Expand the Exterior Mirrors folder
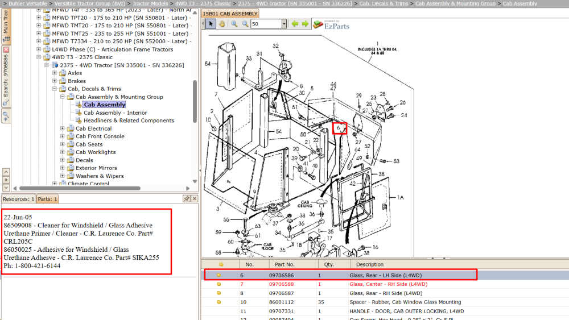This screenshot has width=569, height=320. pos(63,168)
